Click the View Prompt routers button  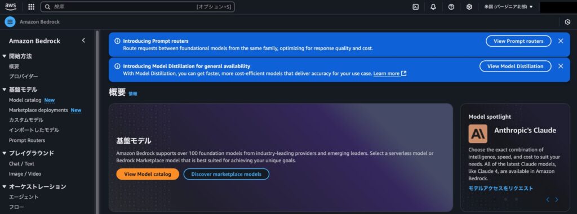coord(518,41)
